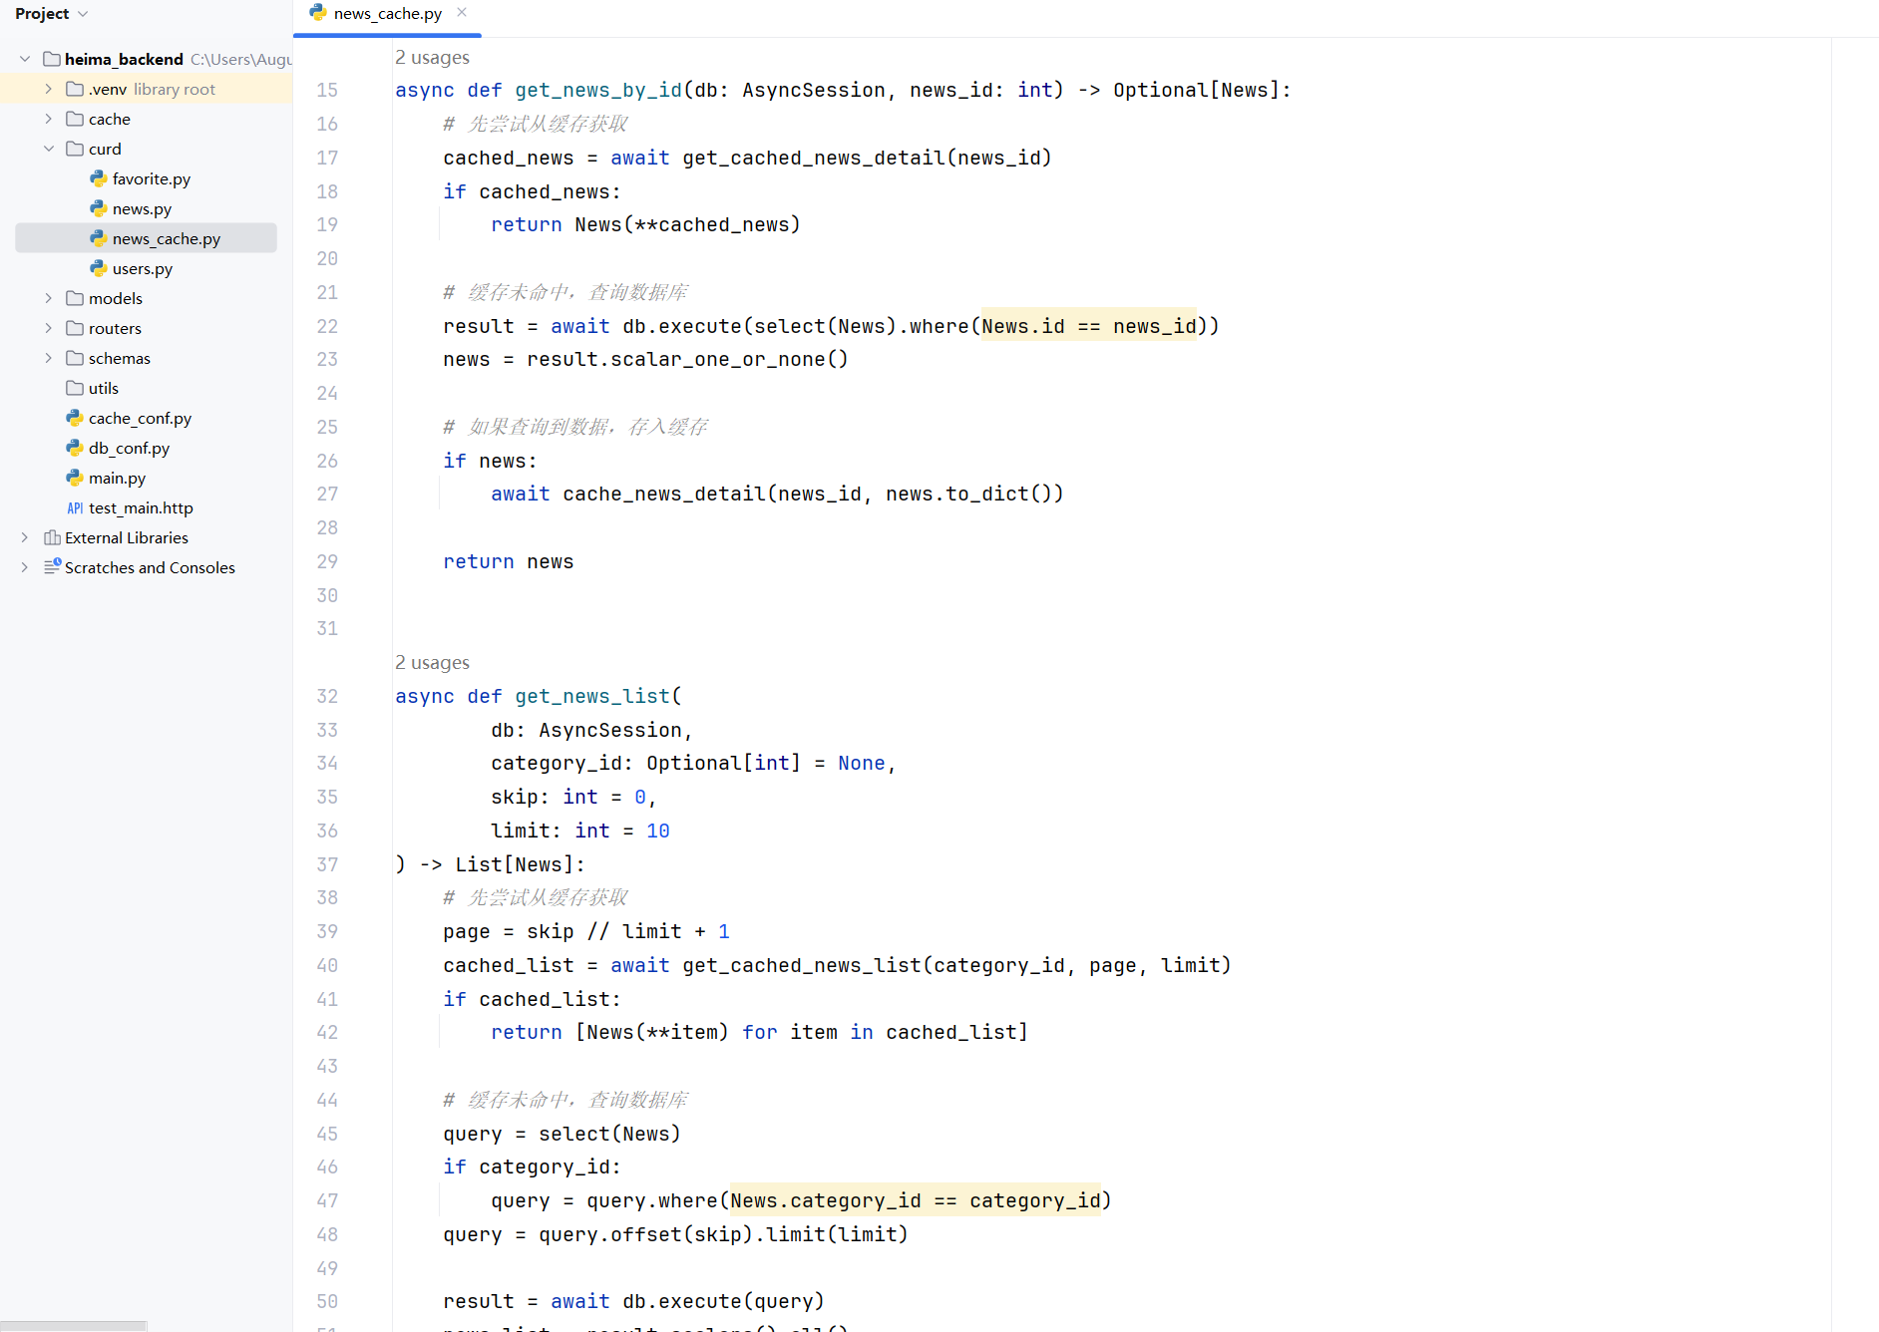This screenshot has height=1332, width=1879.
Task: Open main.py file
Action: (117, 478)
